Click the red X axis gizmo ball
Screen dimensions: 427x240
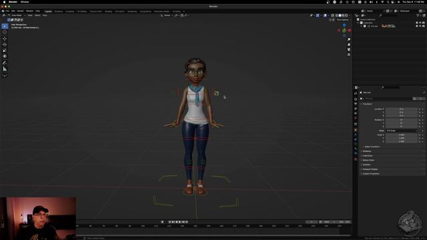click(350, 31)
